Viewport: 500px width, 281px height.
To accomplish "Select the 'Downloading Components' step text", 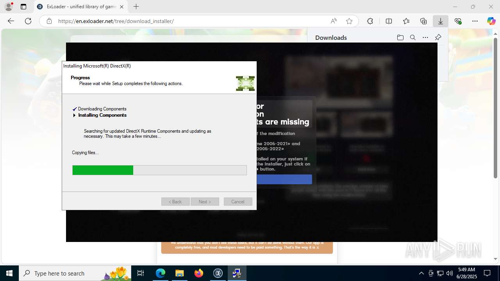I will tap(102, 109).
